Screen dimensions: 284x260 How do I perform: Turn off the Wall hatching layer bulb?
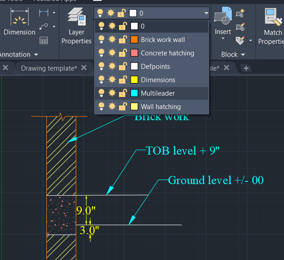tap(102, 106)
